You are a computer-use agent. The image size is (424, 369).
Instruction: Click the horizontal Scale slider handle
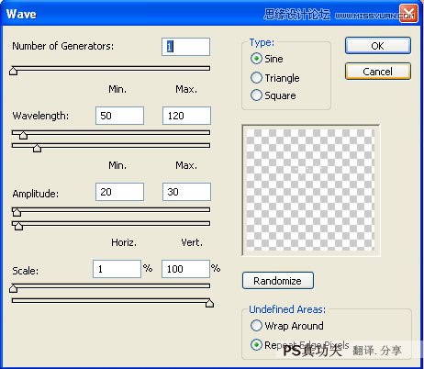13,288
